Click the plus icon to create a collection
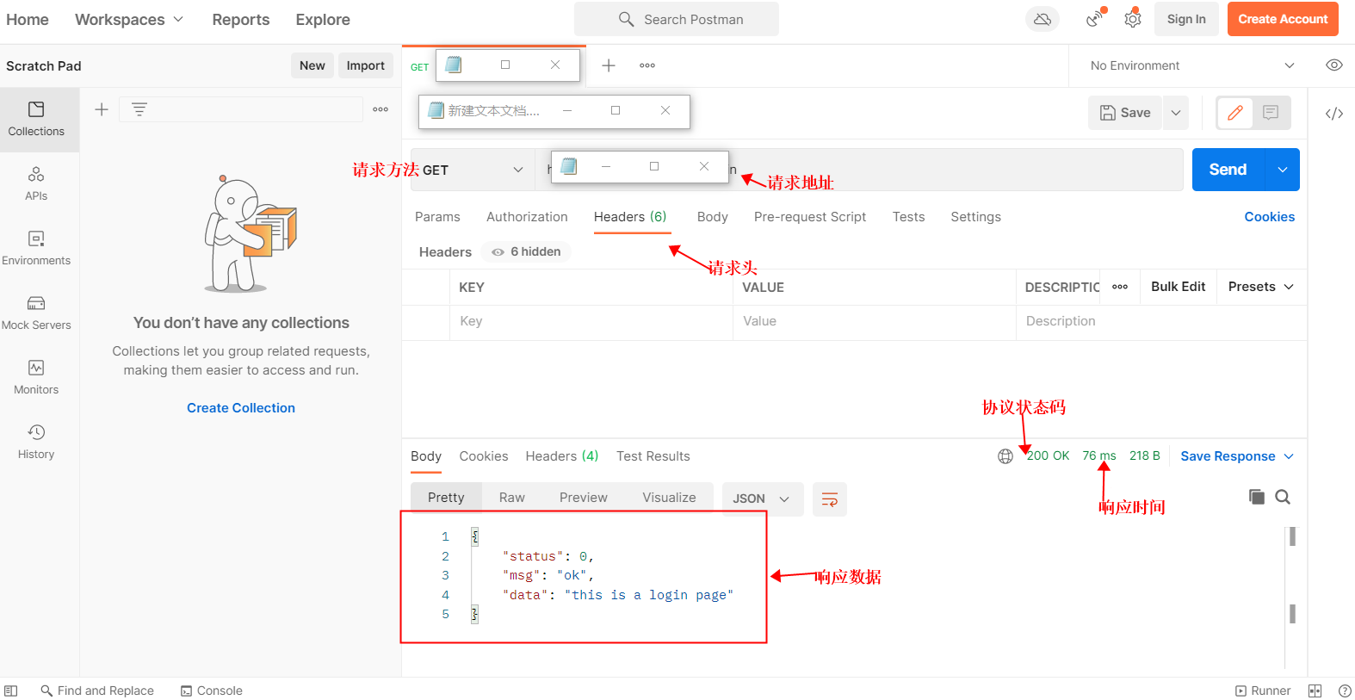The height and width of the screenshot is (700, 1355). pyautogui.click(x=102, y=109)
